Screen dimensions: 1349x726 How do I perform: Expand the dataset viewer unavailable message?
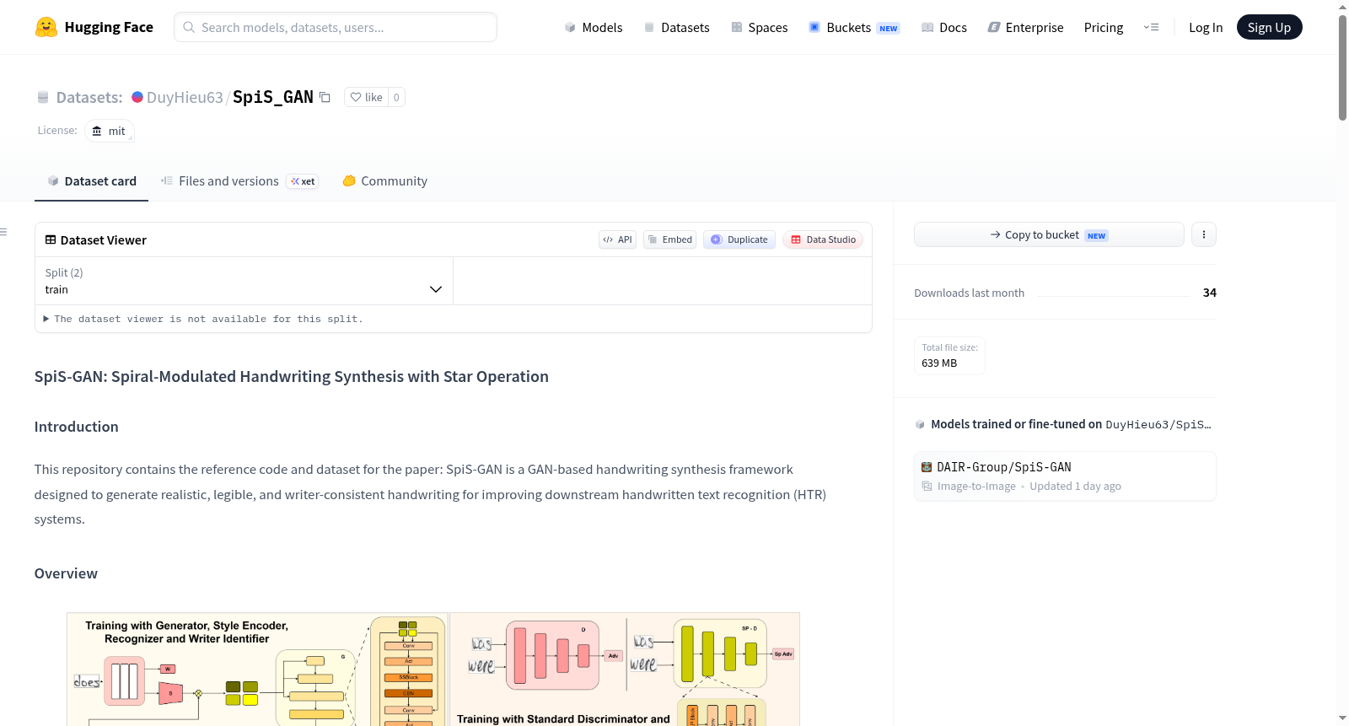(203, 319)
